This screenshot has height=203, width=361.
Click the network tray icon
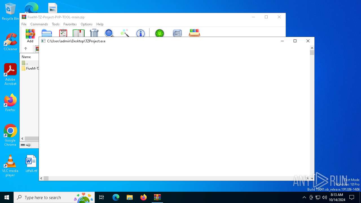point(318,197)
